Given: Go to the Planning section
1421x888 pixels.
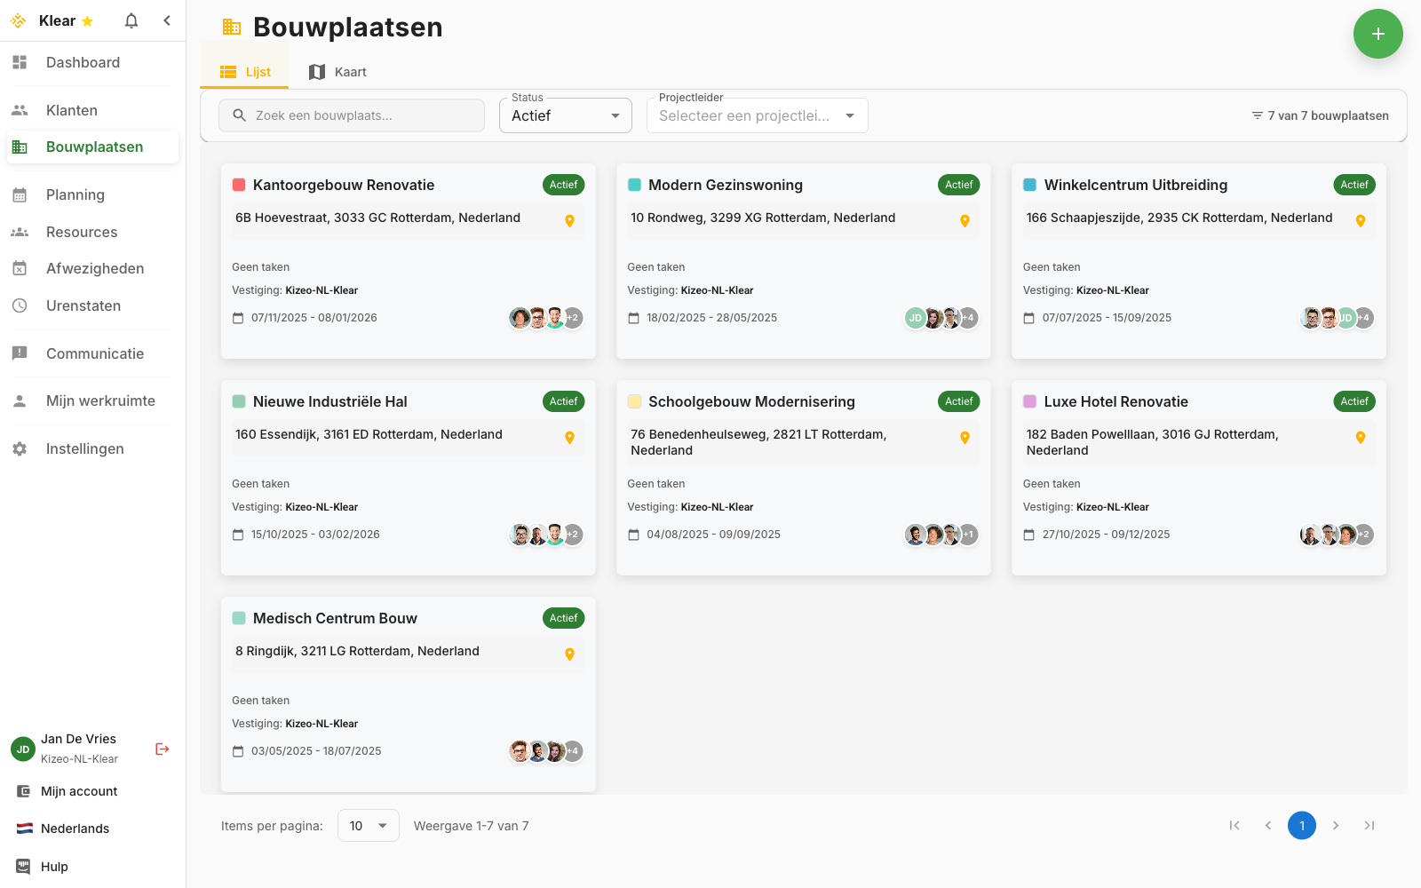Looking at the screenshot, I should [75, 194].
